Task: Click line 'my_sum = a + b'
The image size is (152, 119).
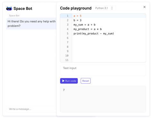Action: [84, 25]
